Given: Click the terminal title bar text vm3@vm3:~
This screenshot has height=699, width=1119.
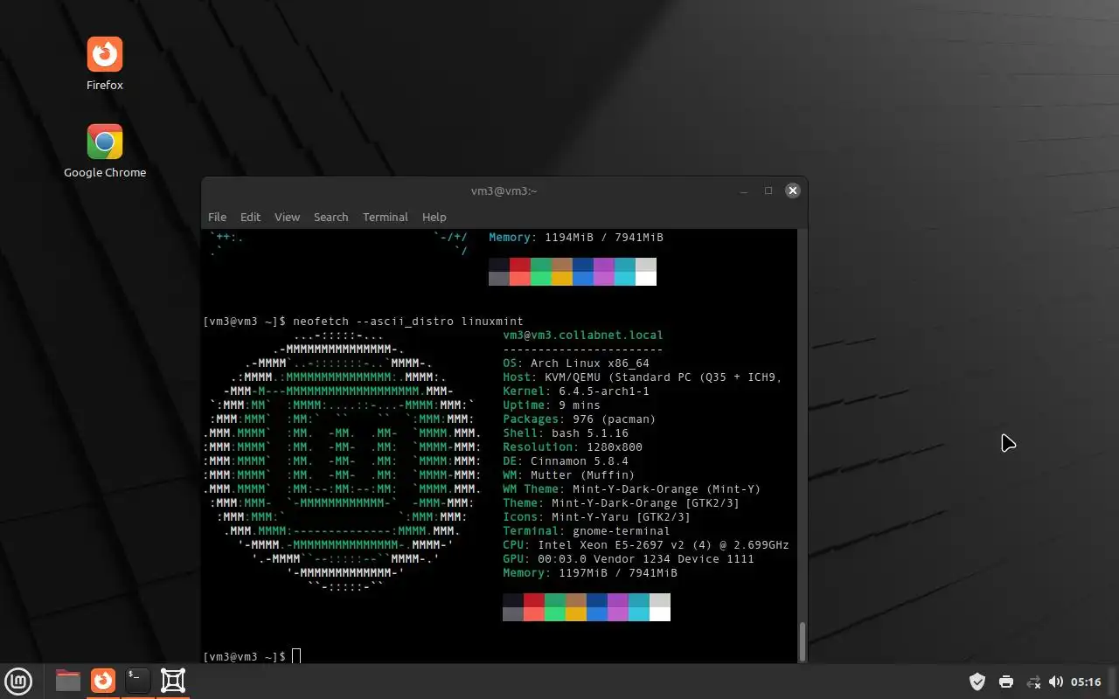Looking at the screenshot, I should [504, 190].
